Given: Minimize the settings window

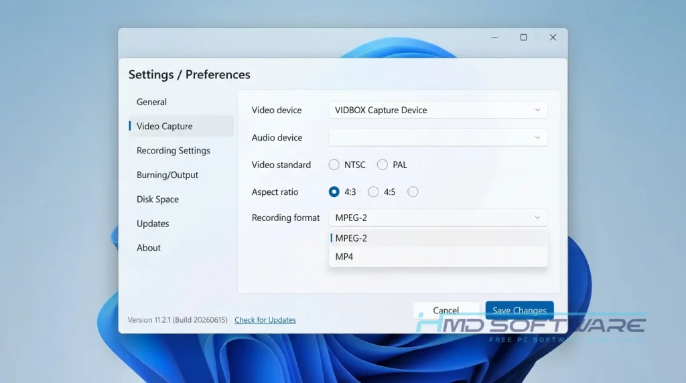Looking at the screenshot, I should tap(494, 37).
